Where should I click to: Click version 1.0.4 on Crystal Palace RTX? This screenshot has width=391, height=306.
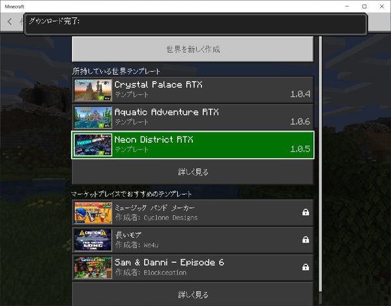(300, 94)
